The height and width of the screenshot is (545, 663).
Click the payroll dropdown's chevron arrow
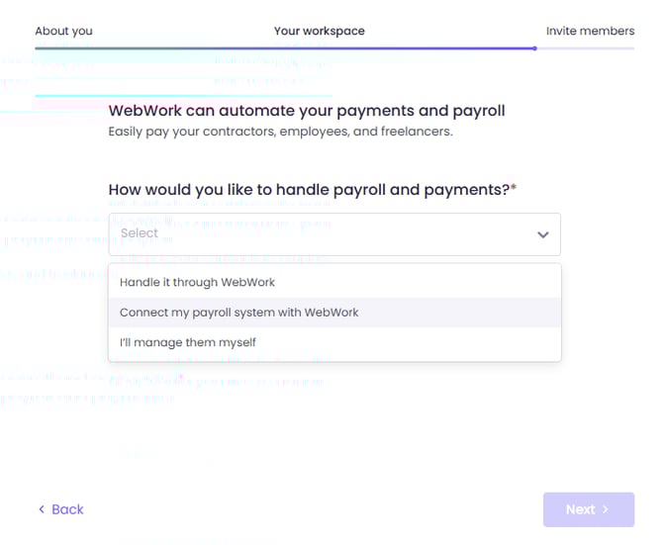(542, 234)
